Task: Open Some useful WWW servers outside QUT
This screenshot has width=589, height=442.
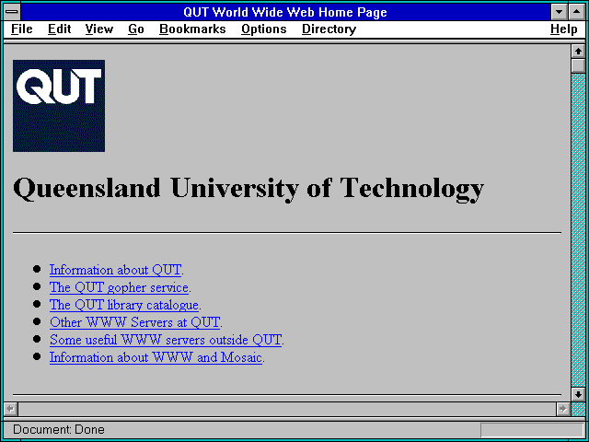Action: (166, 340)
